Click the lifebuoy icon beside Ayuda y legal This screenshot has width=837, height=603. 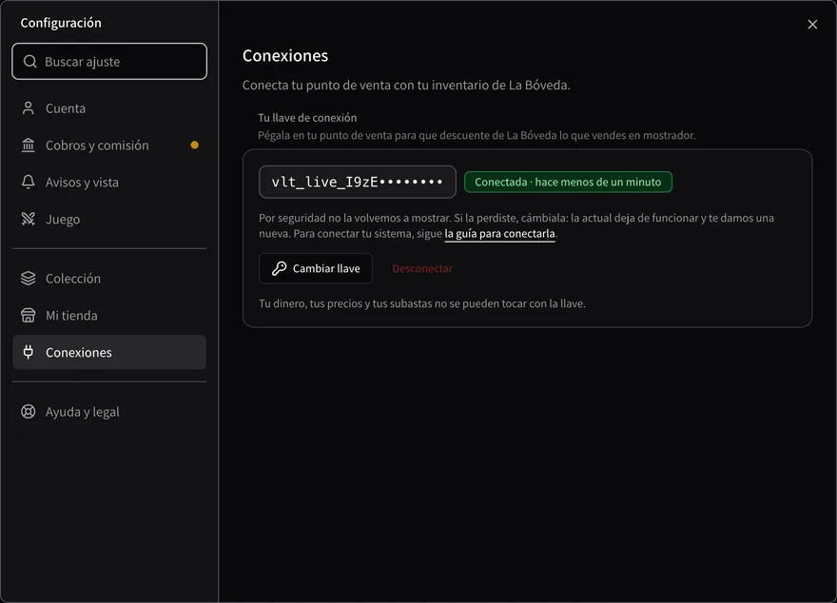point(29,412)
